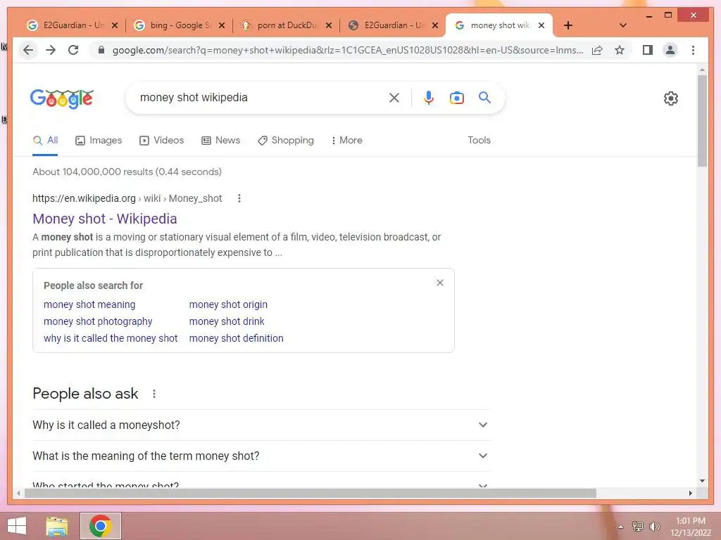Open the Chrome profile avatar
This screenshot has height=540, width=721.
click(670, 50)
